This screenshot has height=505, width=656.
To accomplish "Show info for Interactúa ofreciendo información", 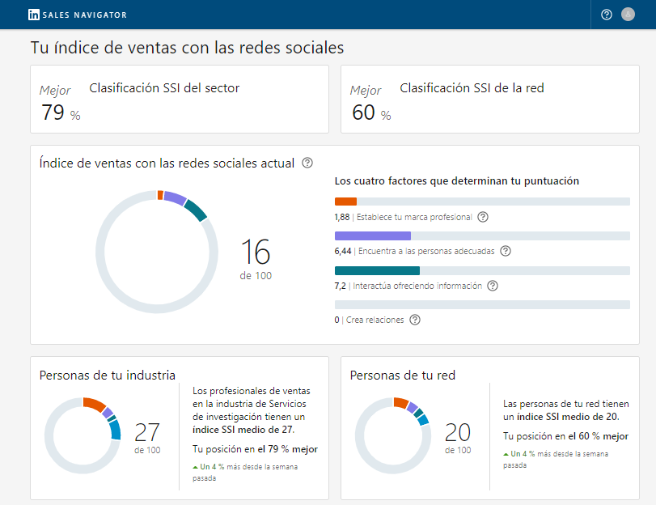I will click(x=493, y=286).
